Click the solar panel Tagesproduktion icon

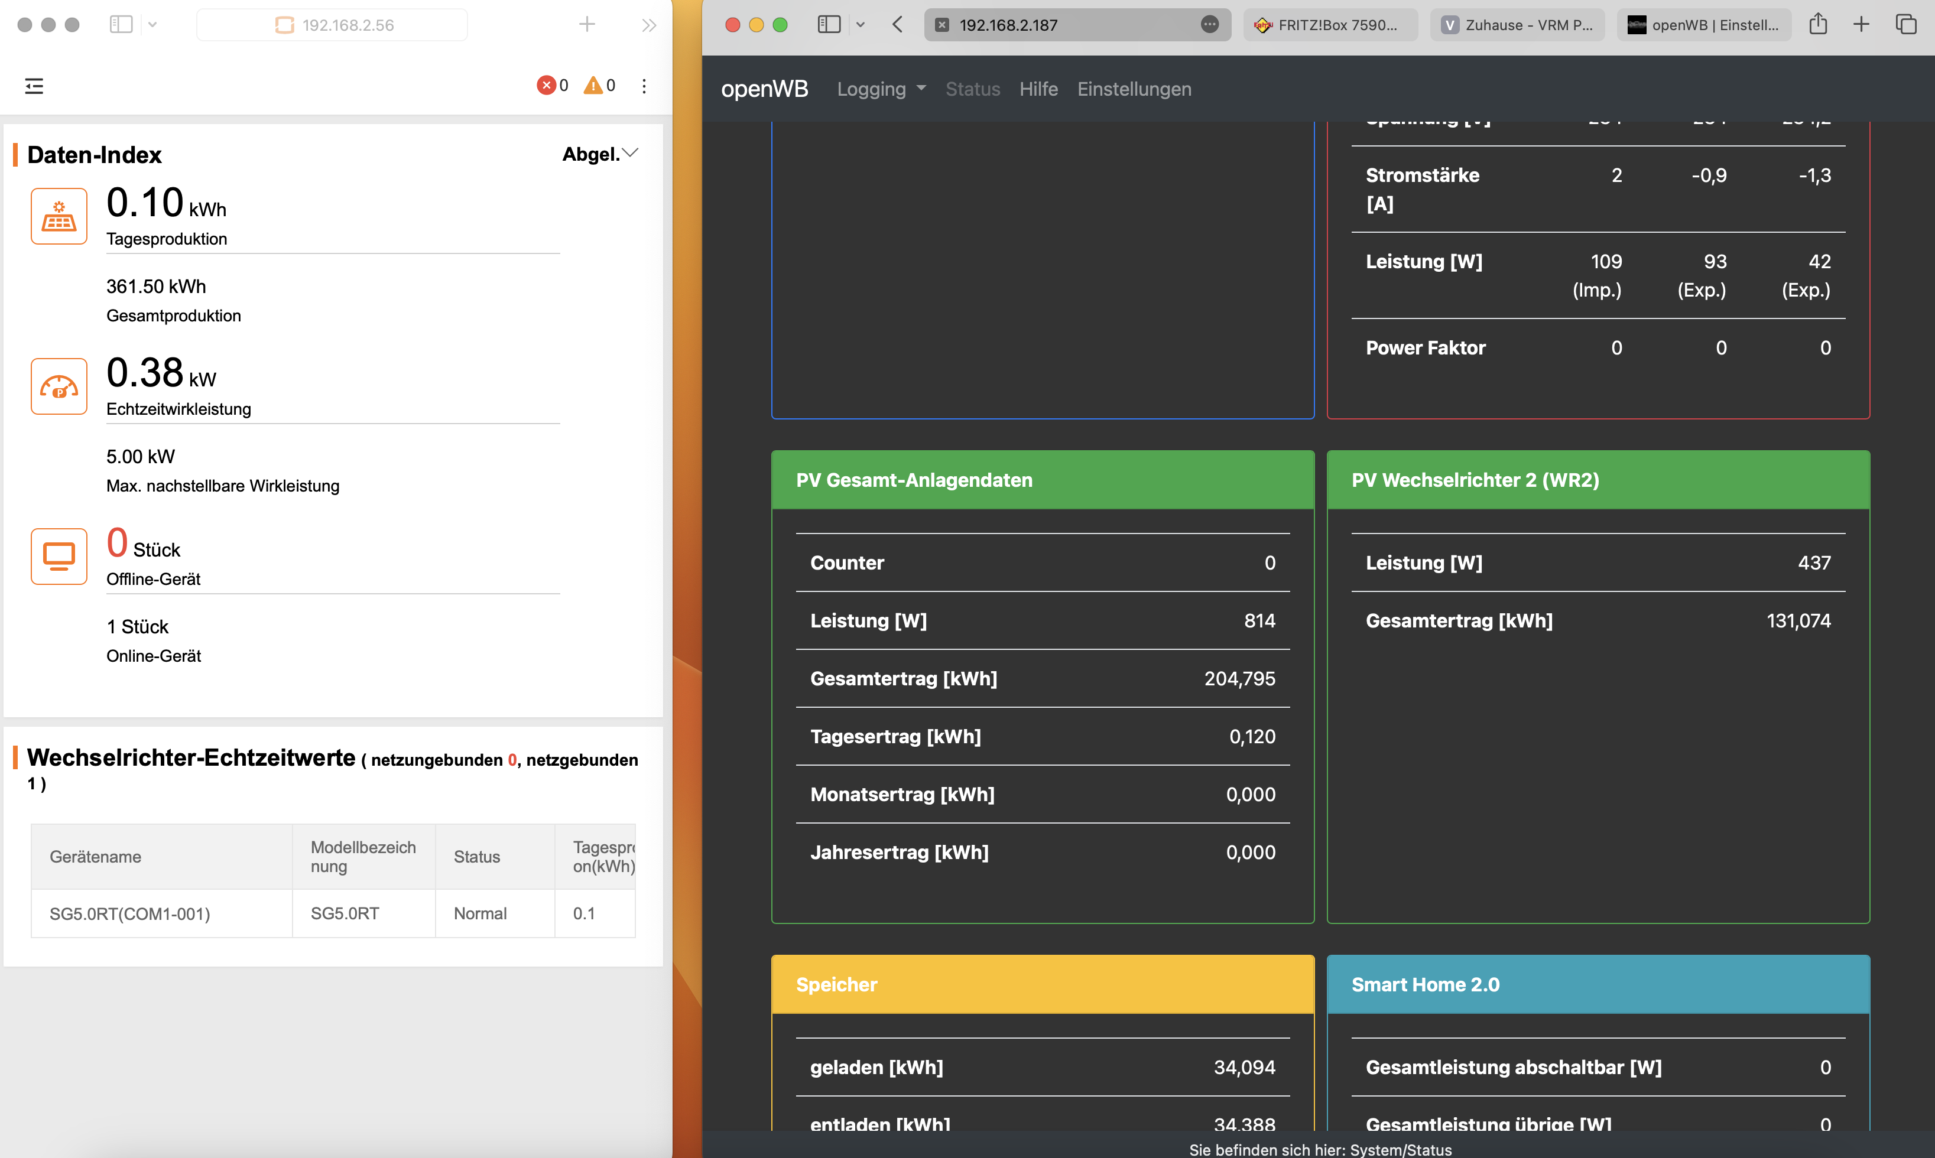[x=59, y=216]
